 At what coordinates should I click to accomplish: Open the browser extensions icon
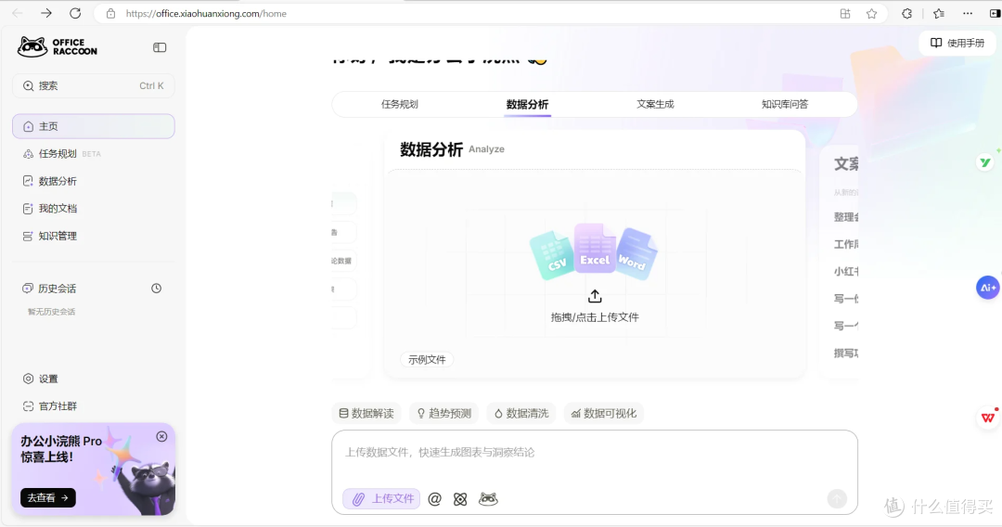(906, 13)
